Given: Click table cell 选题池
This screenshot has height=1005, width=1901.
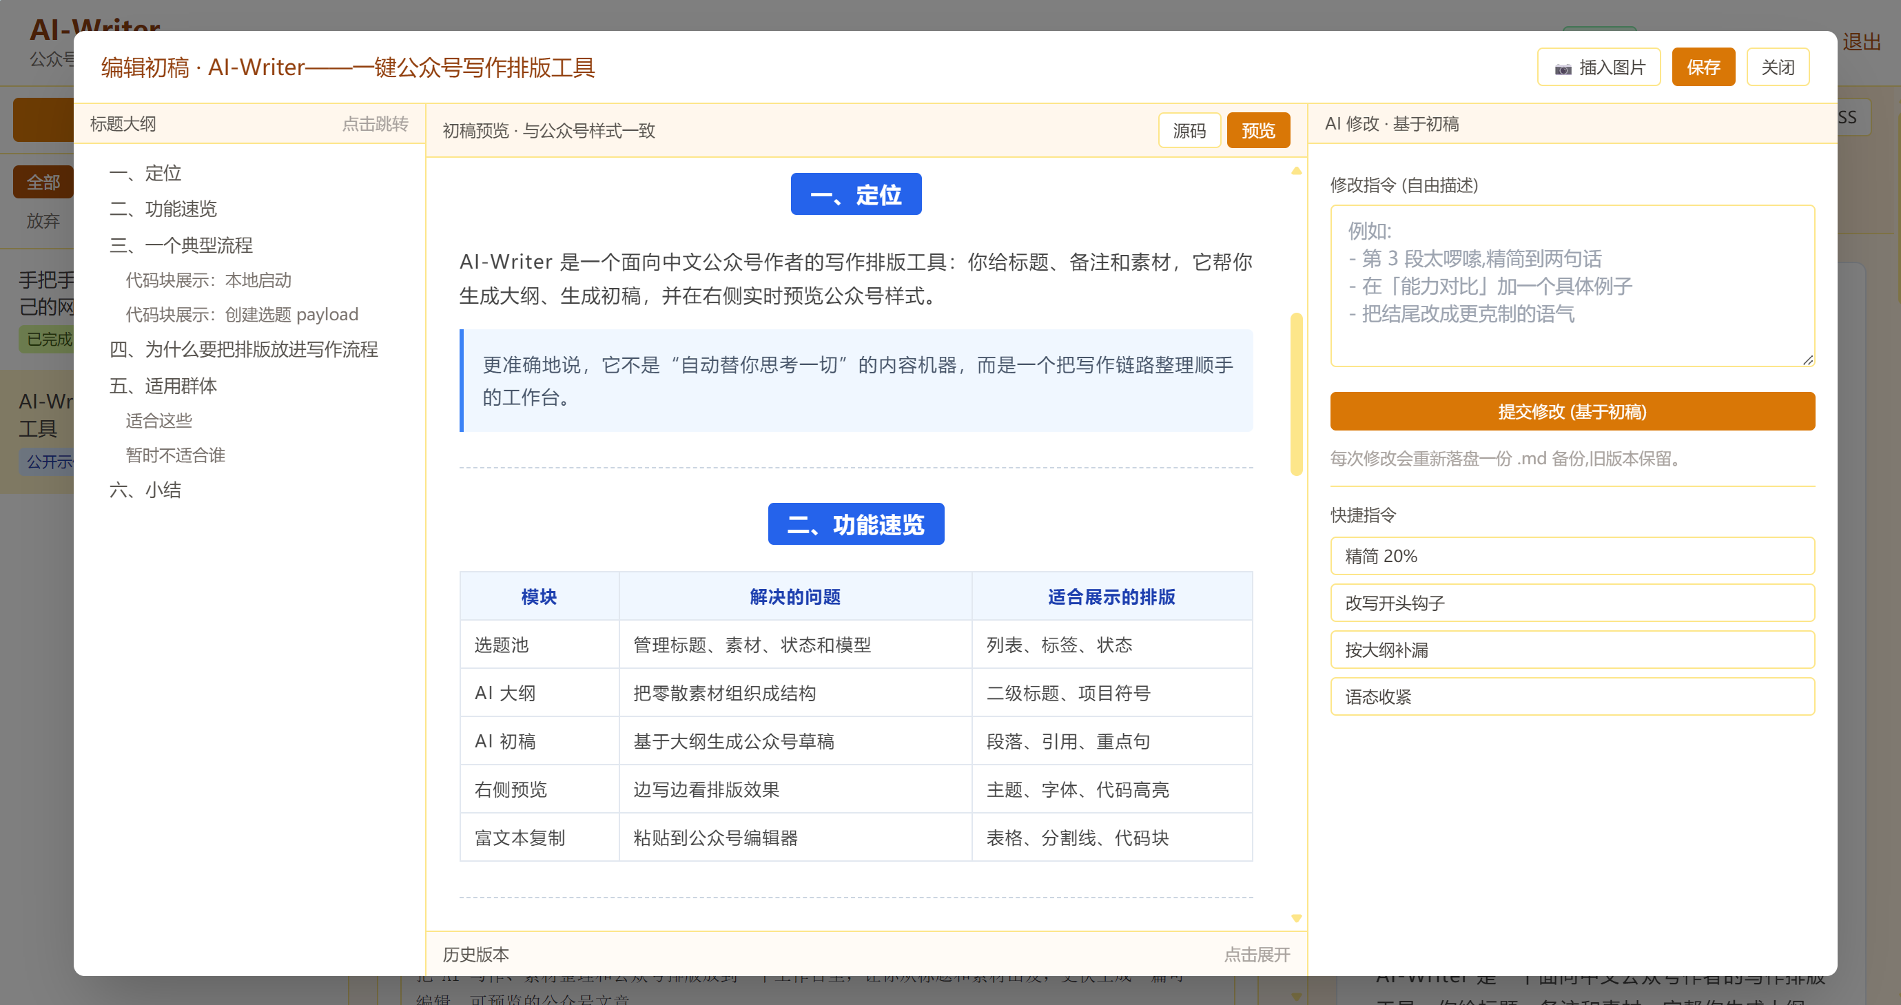Looking at the screenshot, I should [x=539, y=645].
